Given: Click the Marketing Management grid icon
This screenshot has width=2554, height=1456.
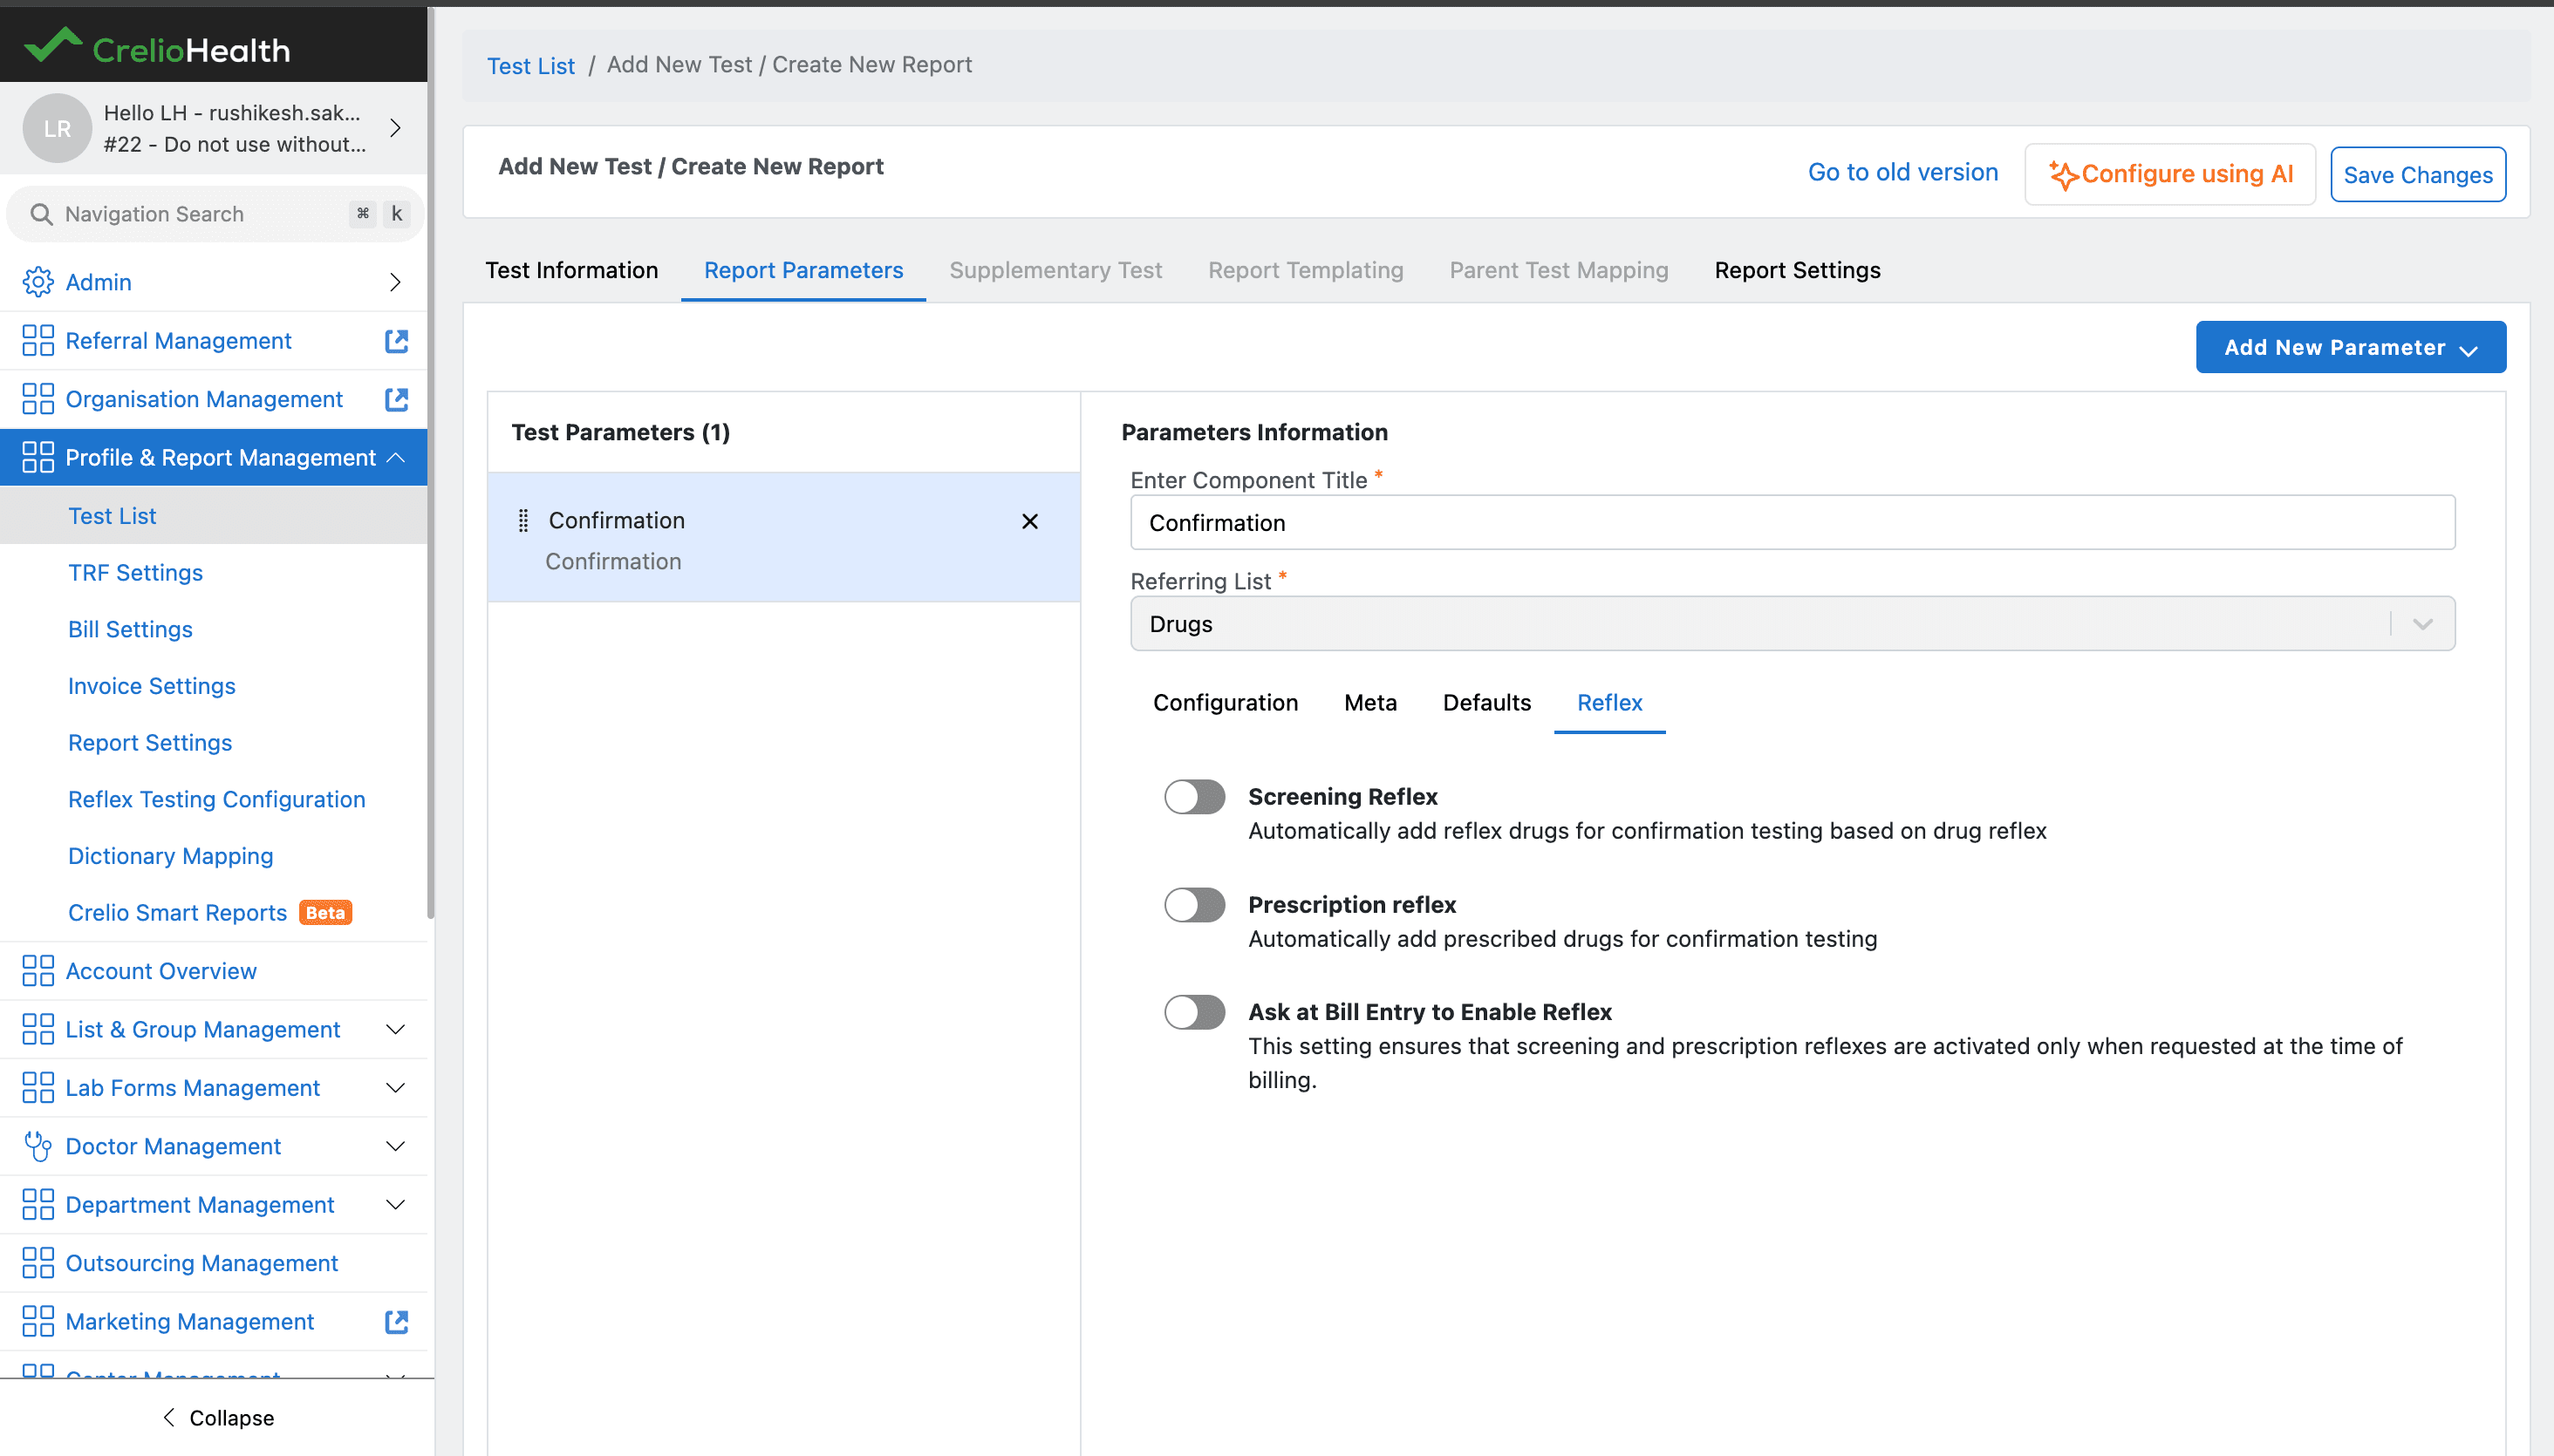Looking at the screenshot, I should [x=38, y=1321].
